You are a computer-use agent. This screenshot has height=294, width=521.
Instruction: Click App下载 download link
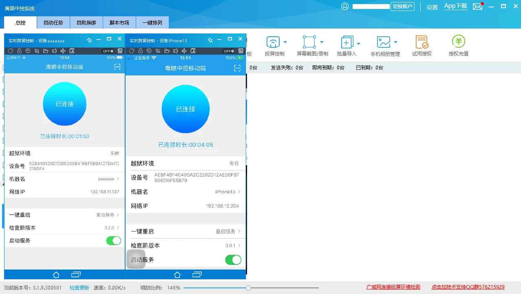click(456, 6)
